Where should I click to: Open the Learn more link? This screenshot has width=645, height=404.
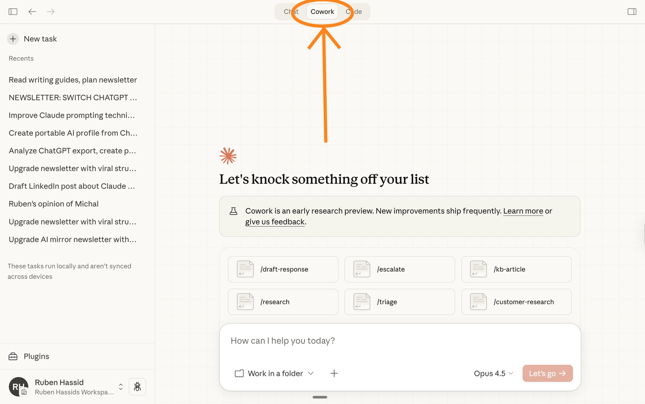pyautogui.click(x=523, y=211)
